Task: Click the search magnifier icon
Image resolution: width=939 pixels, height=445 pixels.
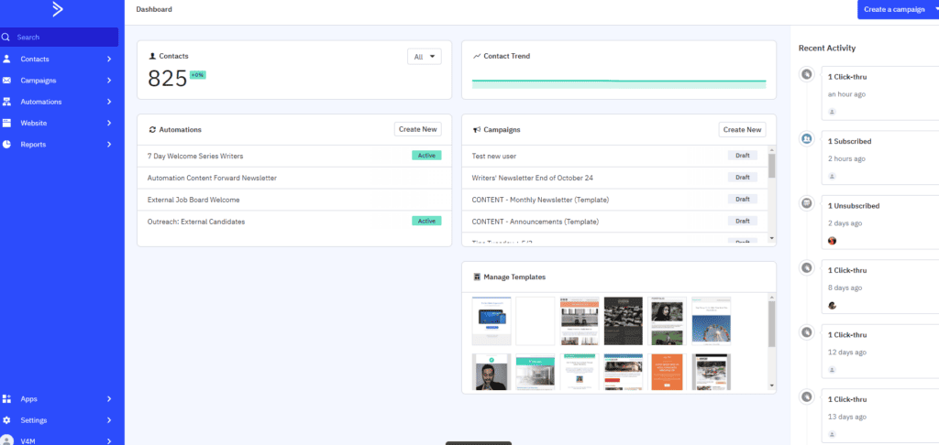Action: [x=6, y=37]
